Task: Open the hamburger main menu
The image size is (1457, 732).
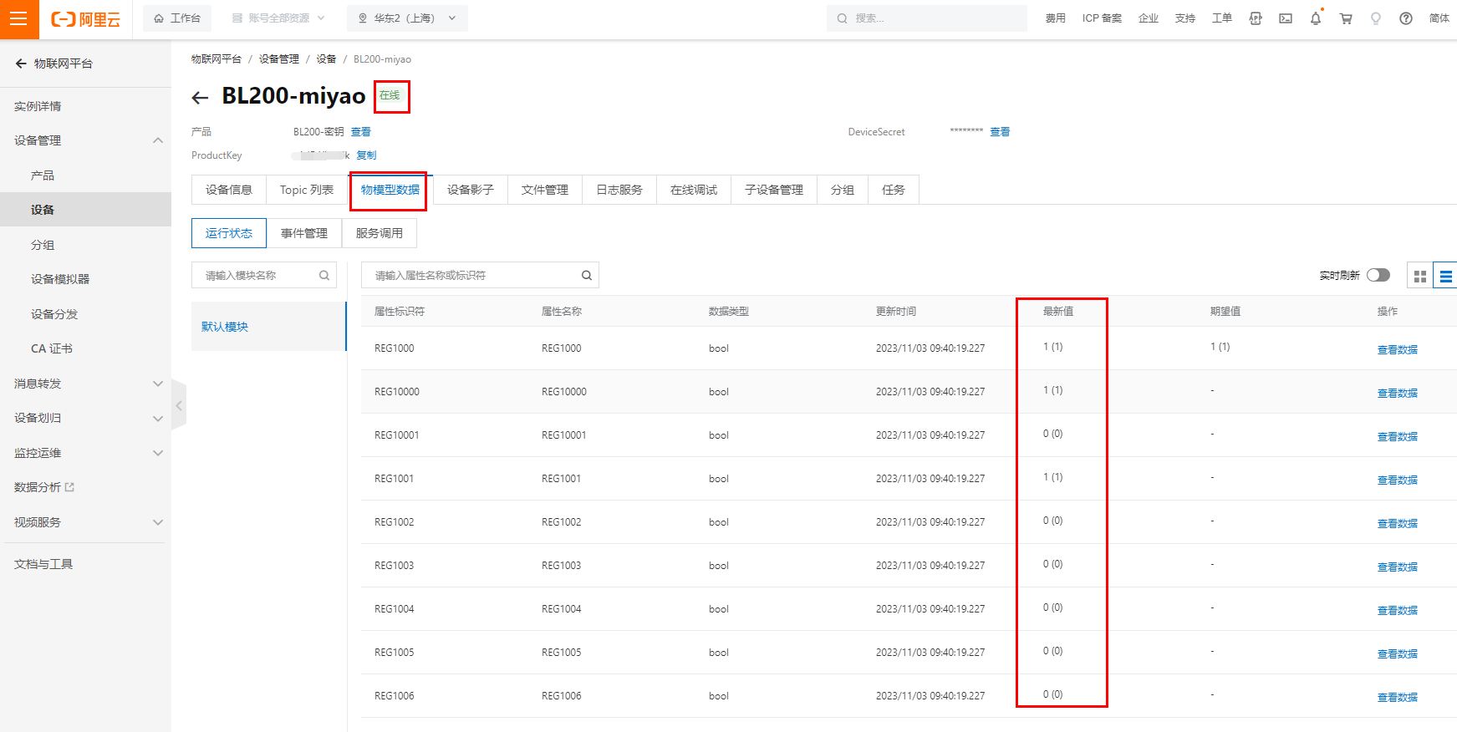Action: [19, 18]
